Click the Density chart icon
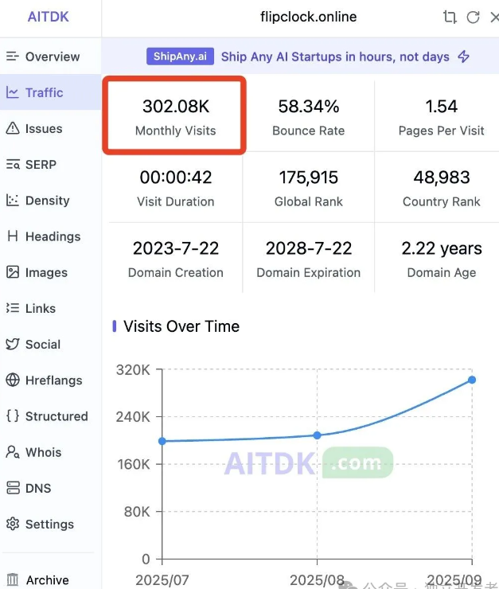The image size is (499, 589). click(x=13, y=201)
